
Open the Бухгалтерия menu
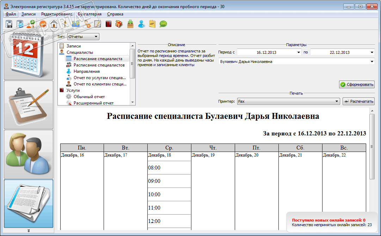tap(90, 14)
